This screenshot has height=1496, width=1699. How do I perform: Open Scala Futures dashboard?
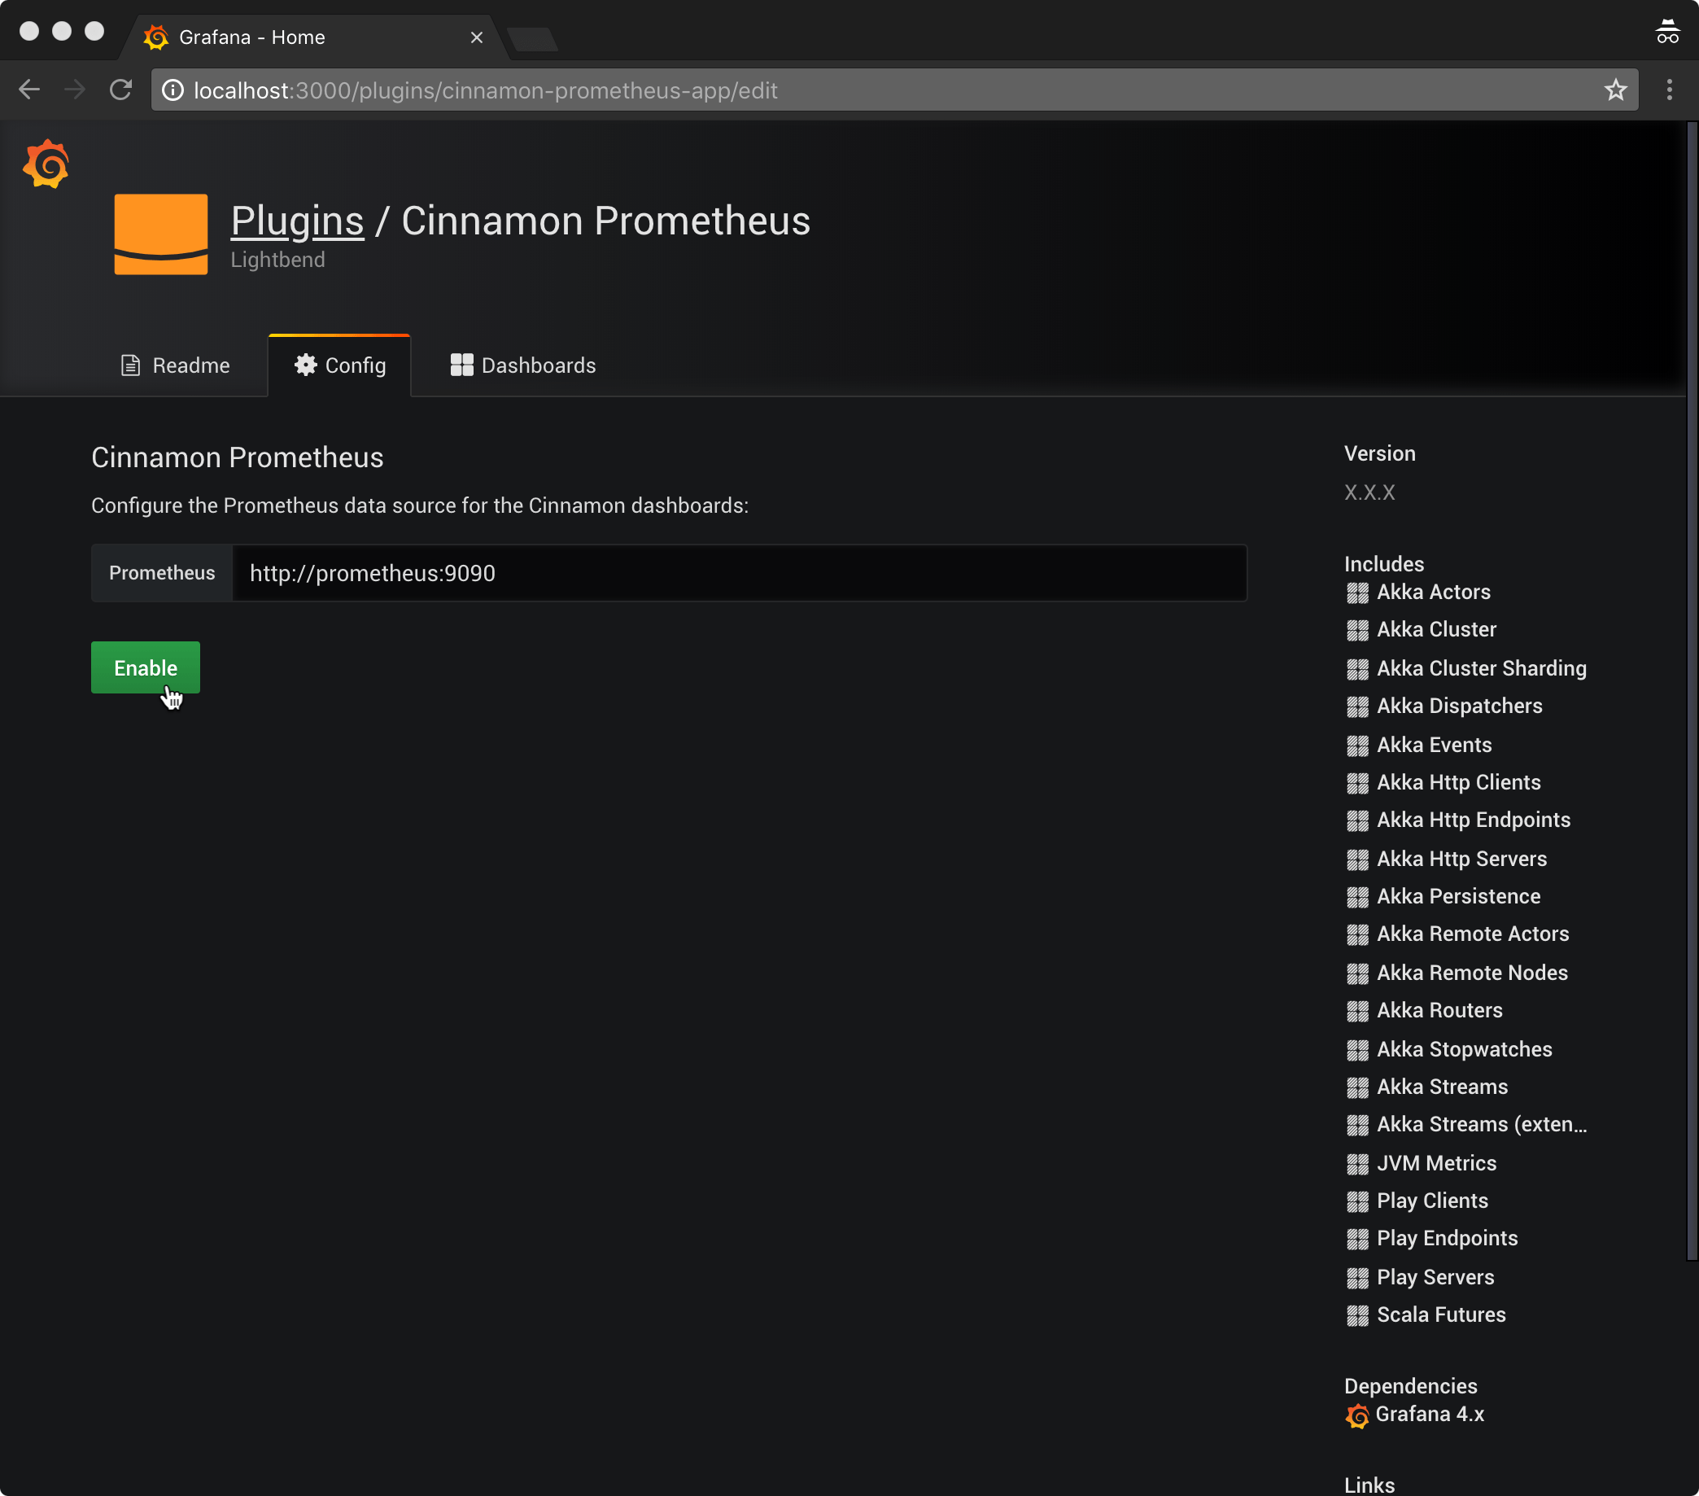pyautogui.click(x=1440, y=1314)
